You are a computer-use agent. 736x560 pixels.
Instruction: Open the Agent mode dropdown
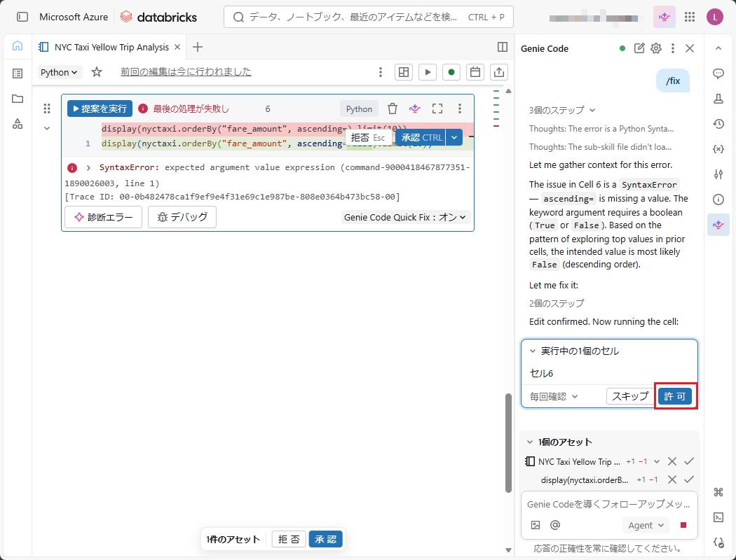tap(645, 525)
